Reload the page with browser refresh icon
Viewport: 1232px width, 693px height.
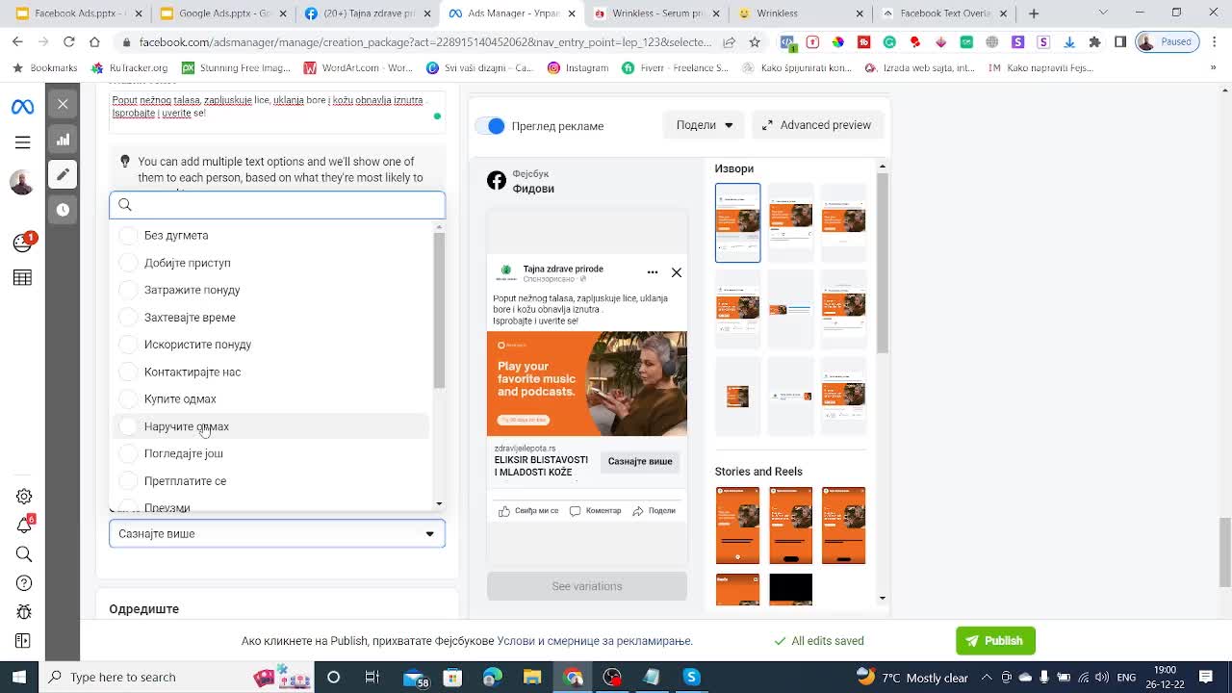click(69, 42)
